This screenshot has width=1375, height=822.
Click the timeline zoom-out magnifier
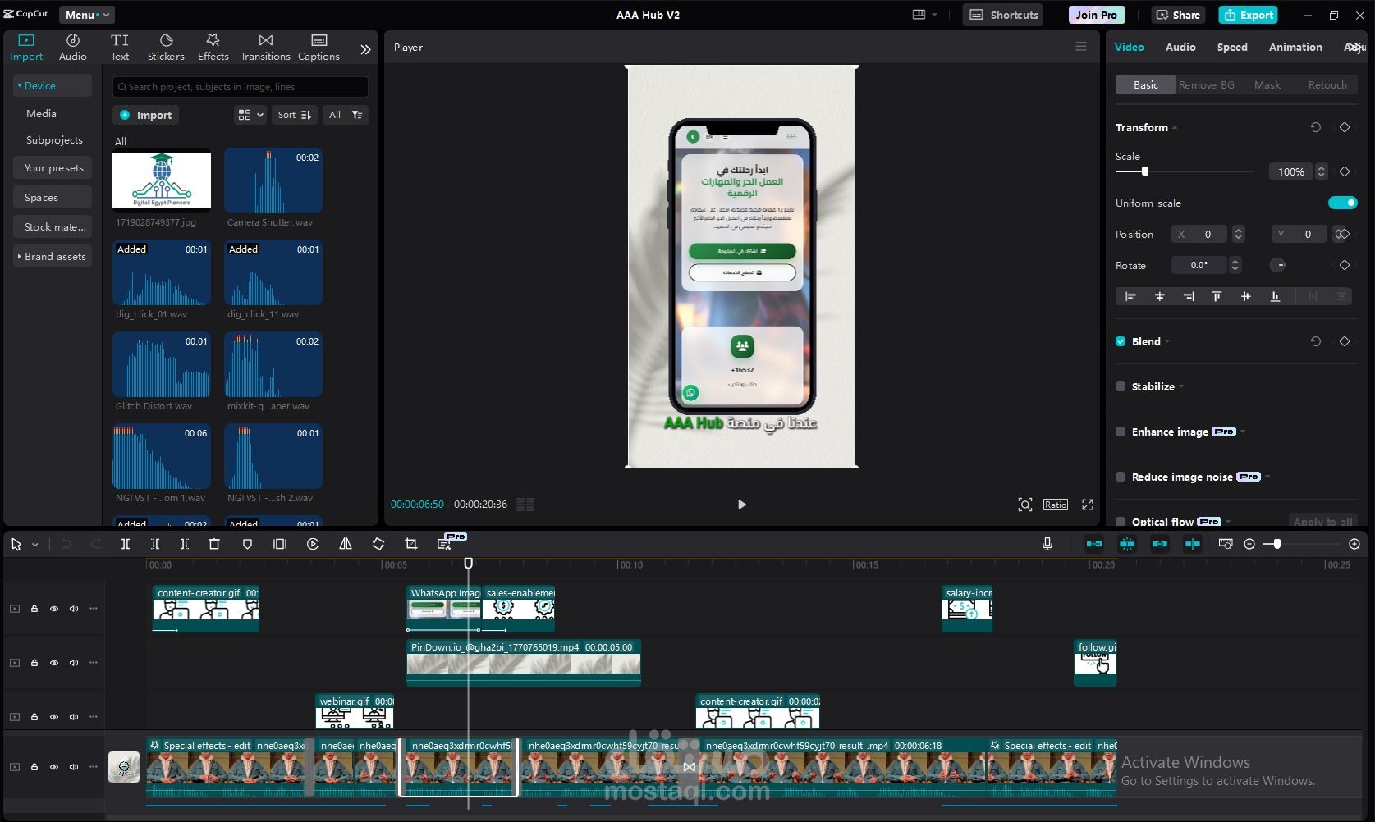click(x=1249, y=544)
